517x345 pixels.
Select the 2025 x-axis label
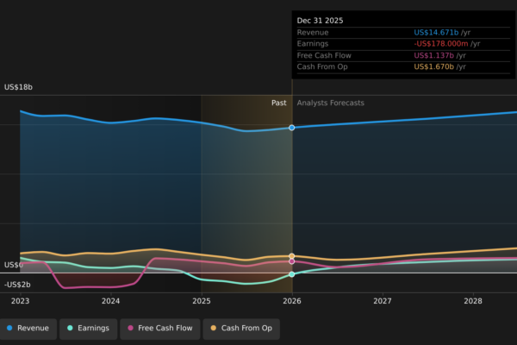(201, 301)
